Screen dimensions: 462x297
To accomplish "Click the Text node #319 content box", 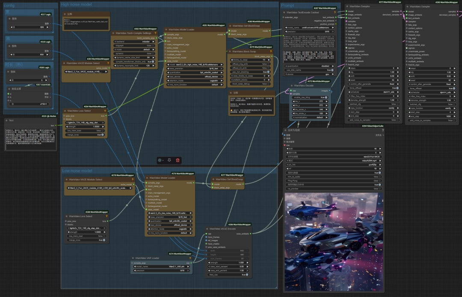I will [31, 138].
